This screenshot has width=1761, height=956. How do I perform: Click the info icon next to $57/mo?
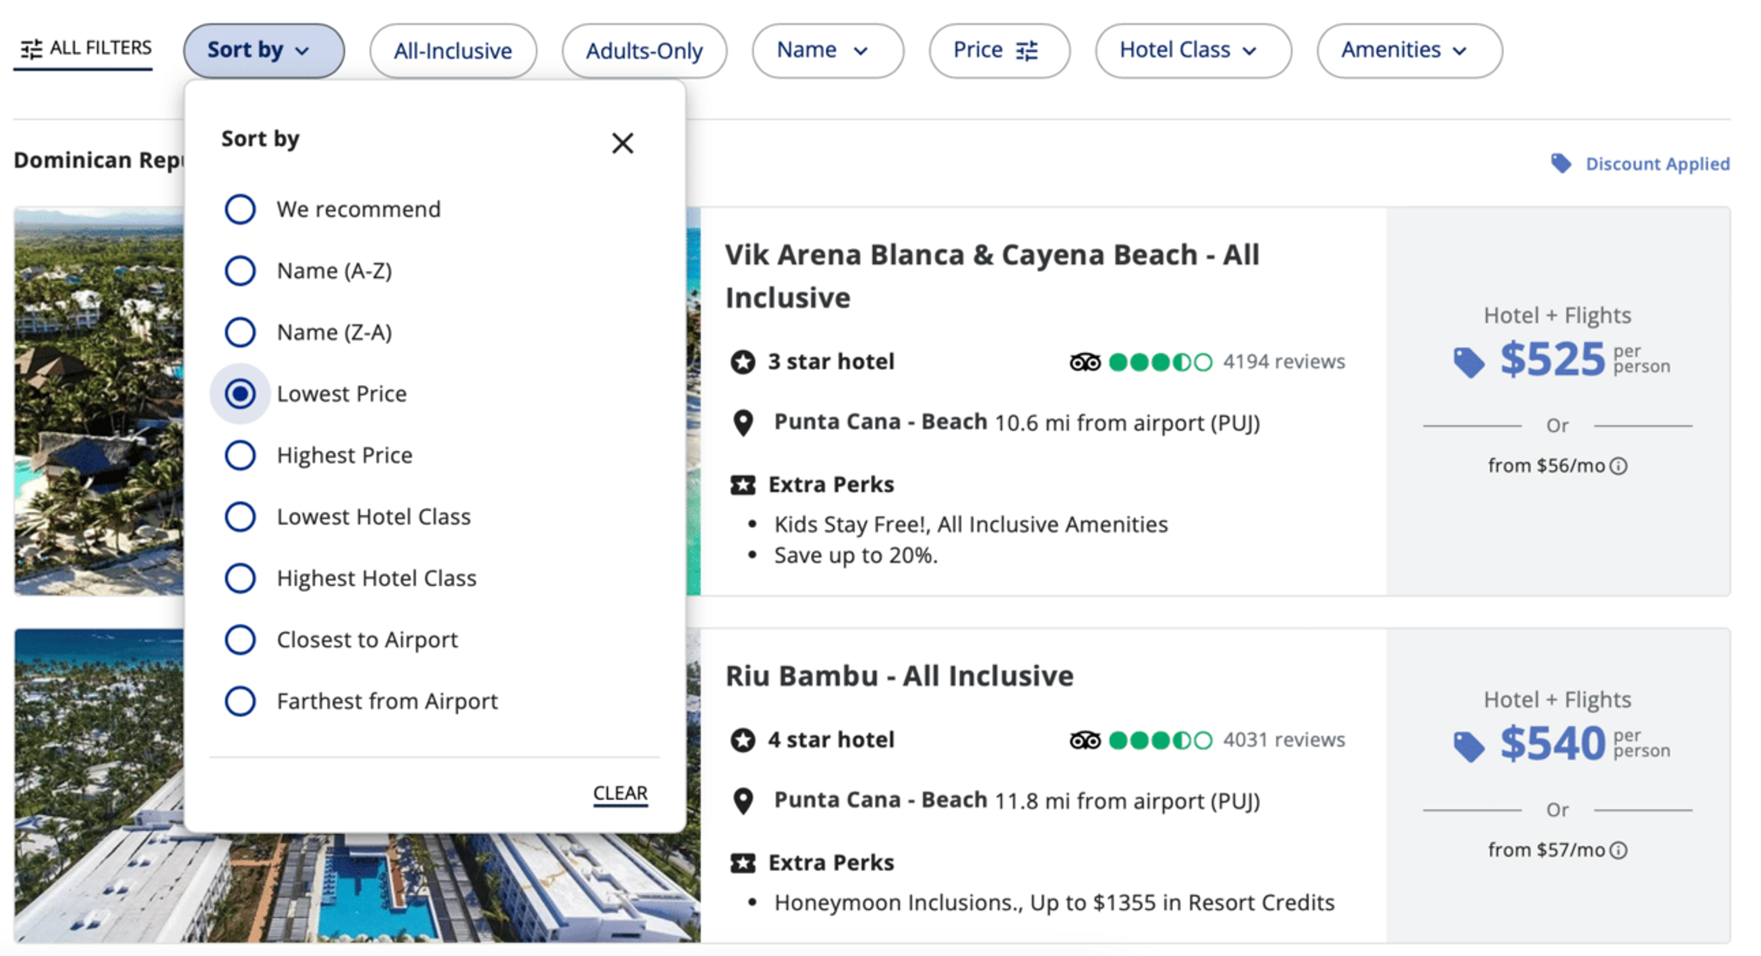(x=1618, y=851)
